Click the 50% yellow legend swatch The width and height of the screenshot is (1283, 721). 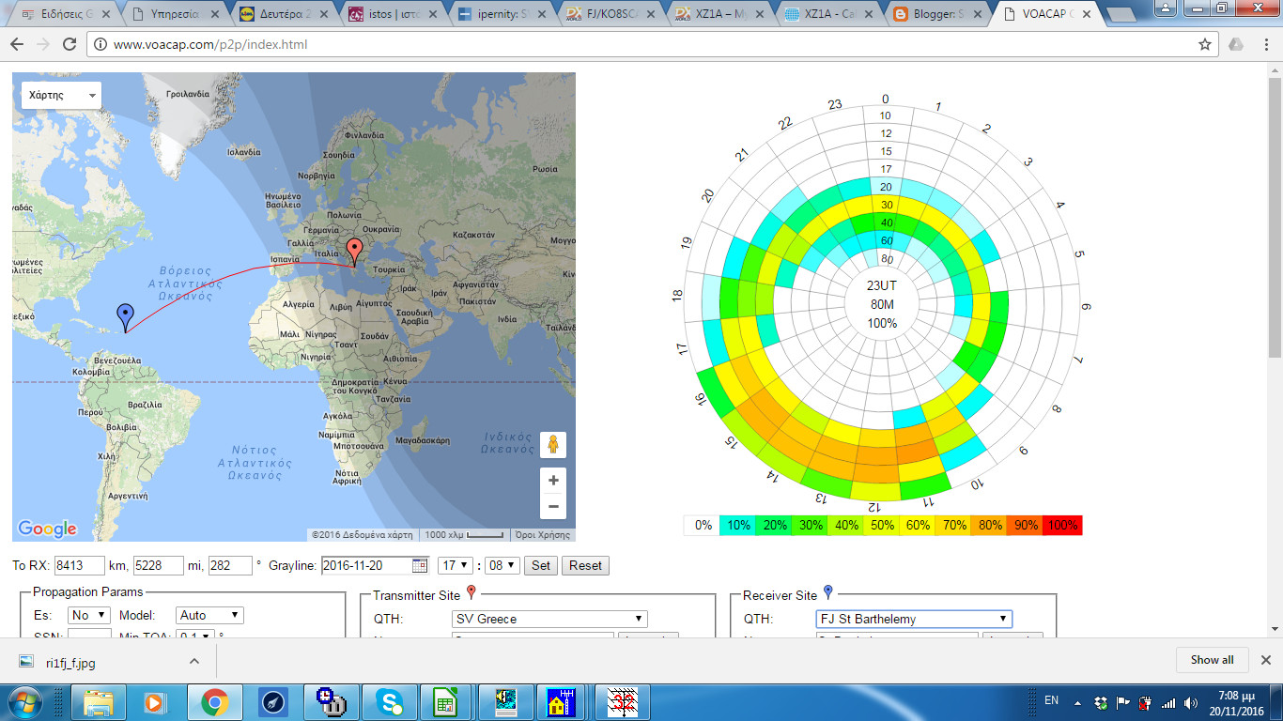[x=884, y=526]
